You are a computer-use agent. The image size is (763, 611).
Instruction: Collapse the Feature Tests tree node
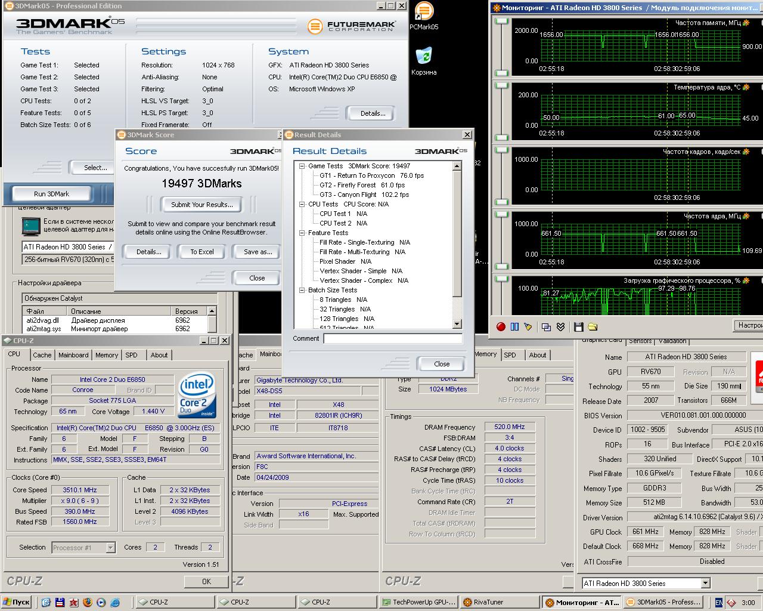302,233
